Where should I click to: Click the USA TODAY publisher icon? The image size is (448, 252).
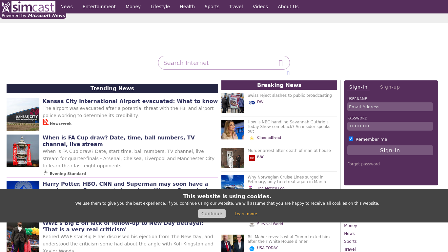coord(252,248)
